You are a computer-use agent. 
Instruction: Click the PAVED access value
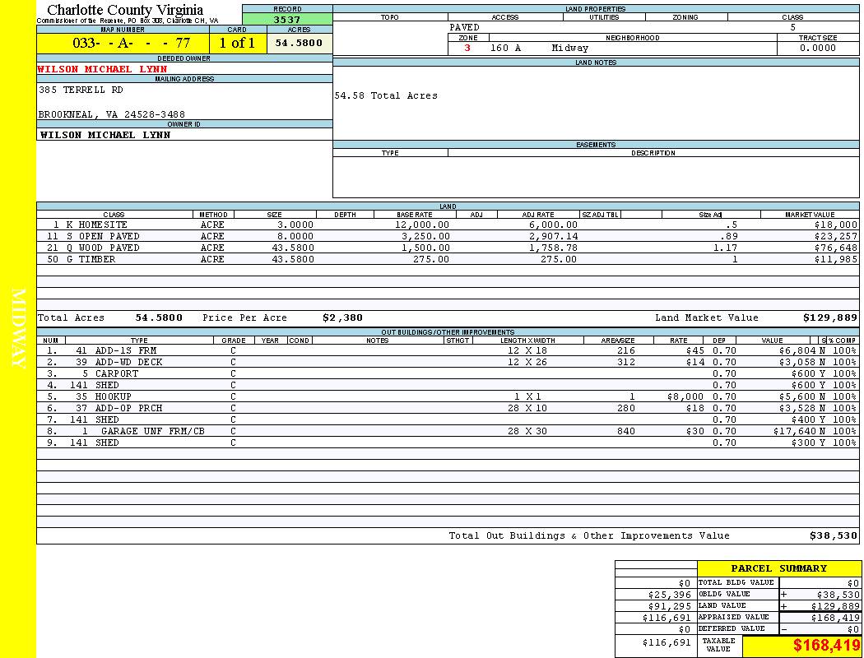click(465, 27)
